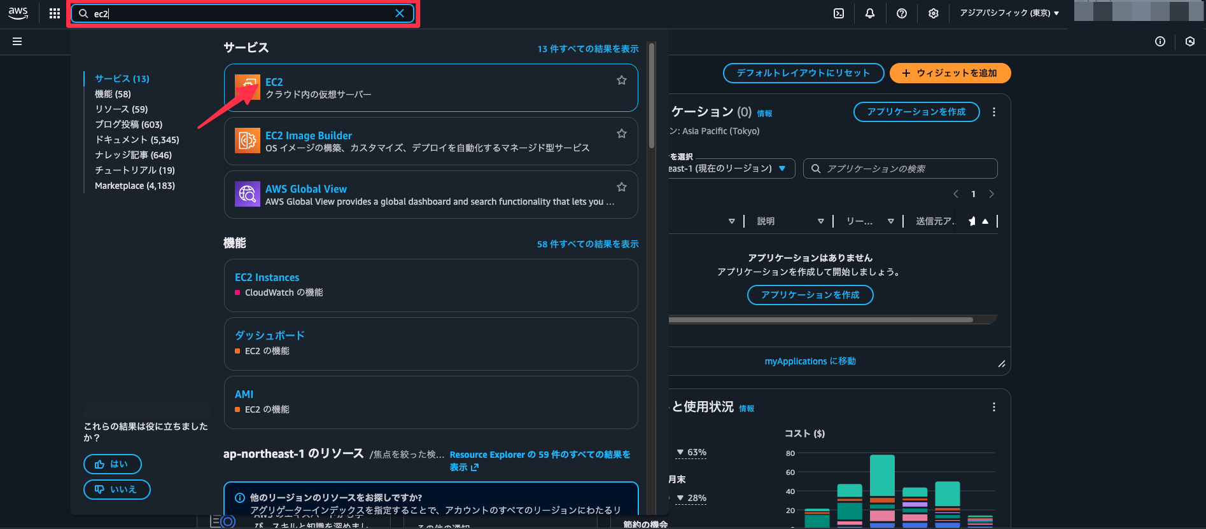Toggle the hamburger side navigation menu
Viewport: 1206px width, 529px height.
pyautogui.click(x=17, y=41)
